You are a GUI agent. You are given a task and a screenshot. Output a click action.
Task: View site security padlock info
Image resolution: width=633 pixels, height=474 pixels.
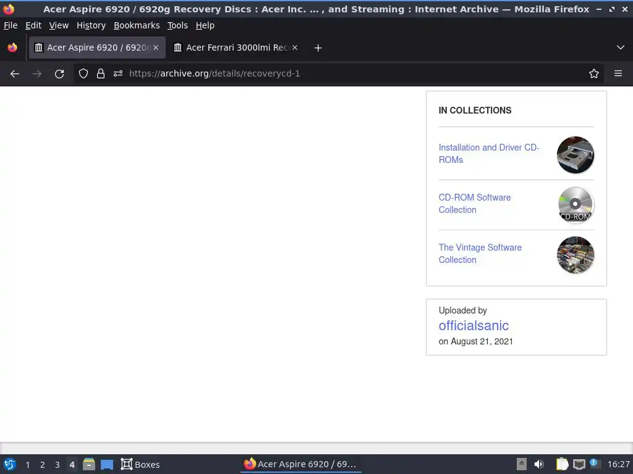[101, 74]
